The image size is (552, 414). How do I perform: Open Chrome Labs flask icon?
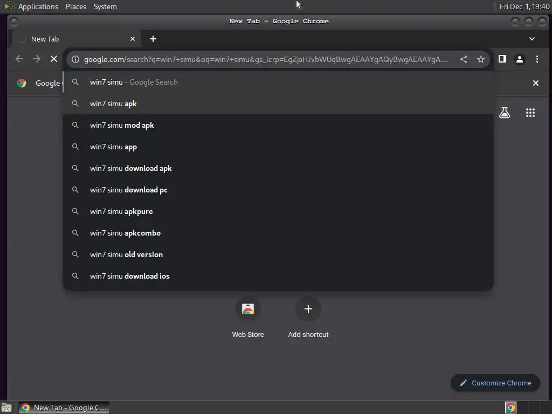pyautogui.click(x=505, y=113)
